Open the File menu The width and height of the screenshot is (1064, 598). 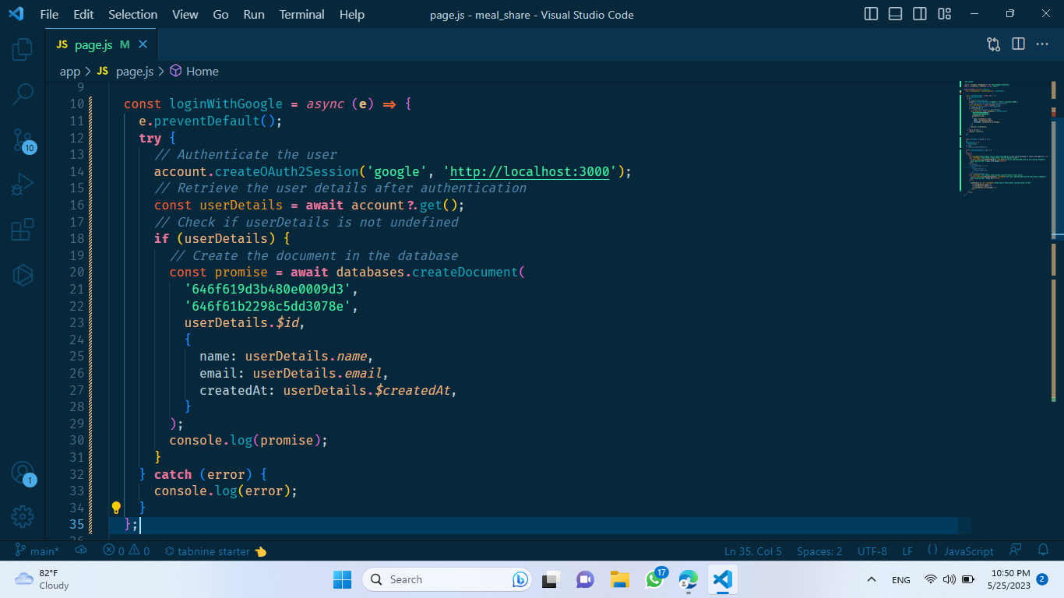[x=49, y=14]
